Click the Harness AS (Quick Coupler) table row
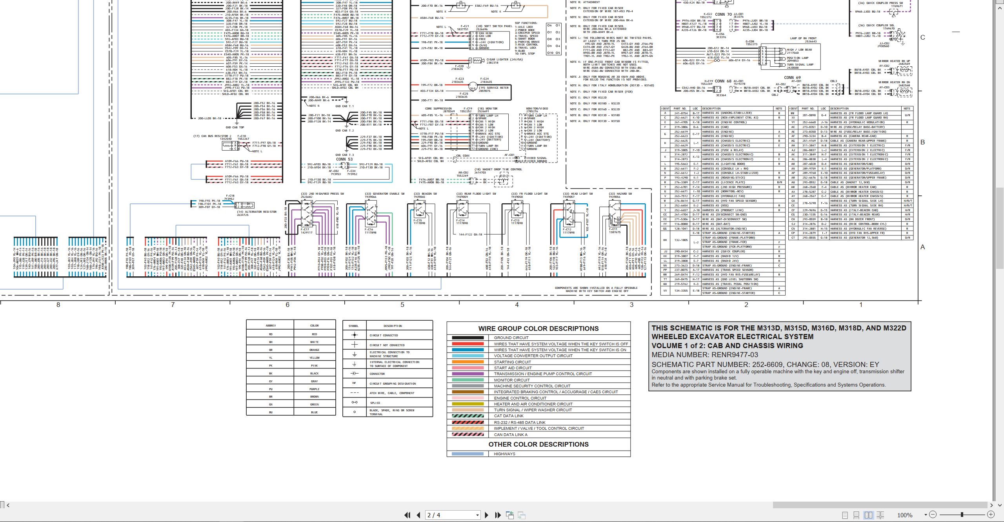 [722, 252]
